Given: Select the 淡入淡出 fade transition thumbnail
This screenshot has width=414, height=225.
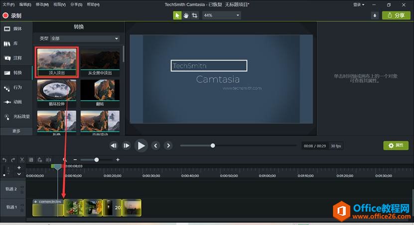Looking at the screenshot, I should point(57,62).
